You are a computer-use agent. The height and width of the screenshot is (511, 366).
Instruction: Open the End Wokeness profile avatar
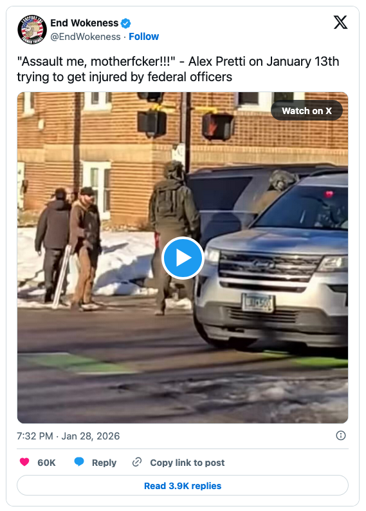point(32,30)
